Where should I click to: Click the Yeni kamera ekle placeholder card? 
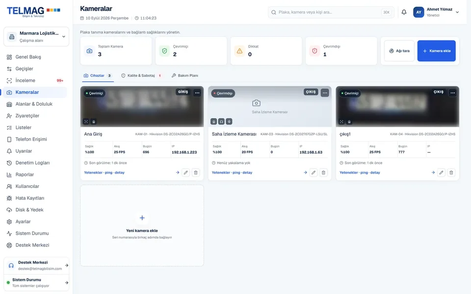pyautogui.click(x=142, y=225)
